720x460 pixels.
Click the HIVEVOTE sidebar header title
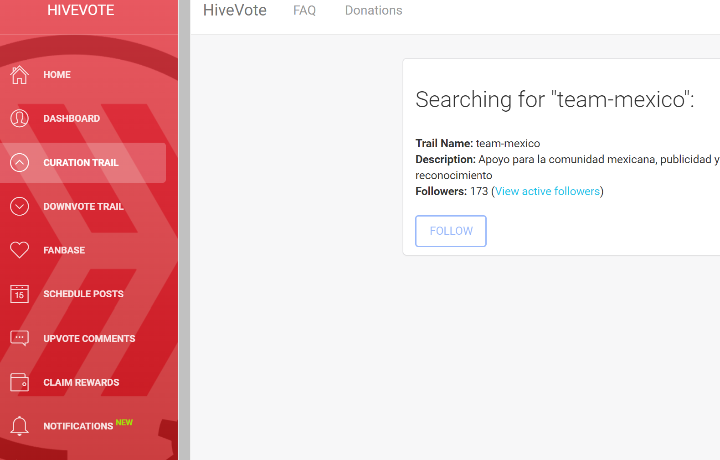click(81, 10)
